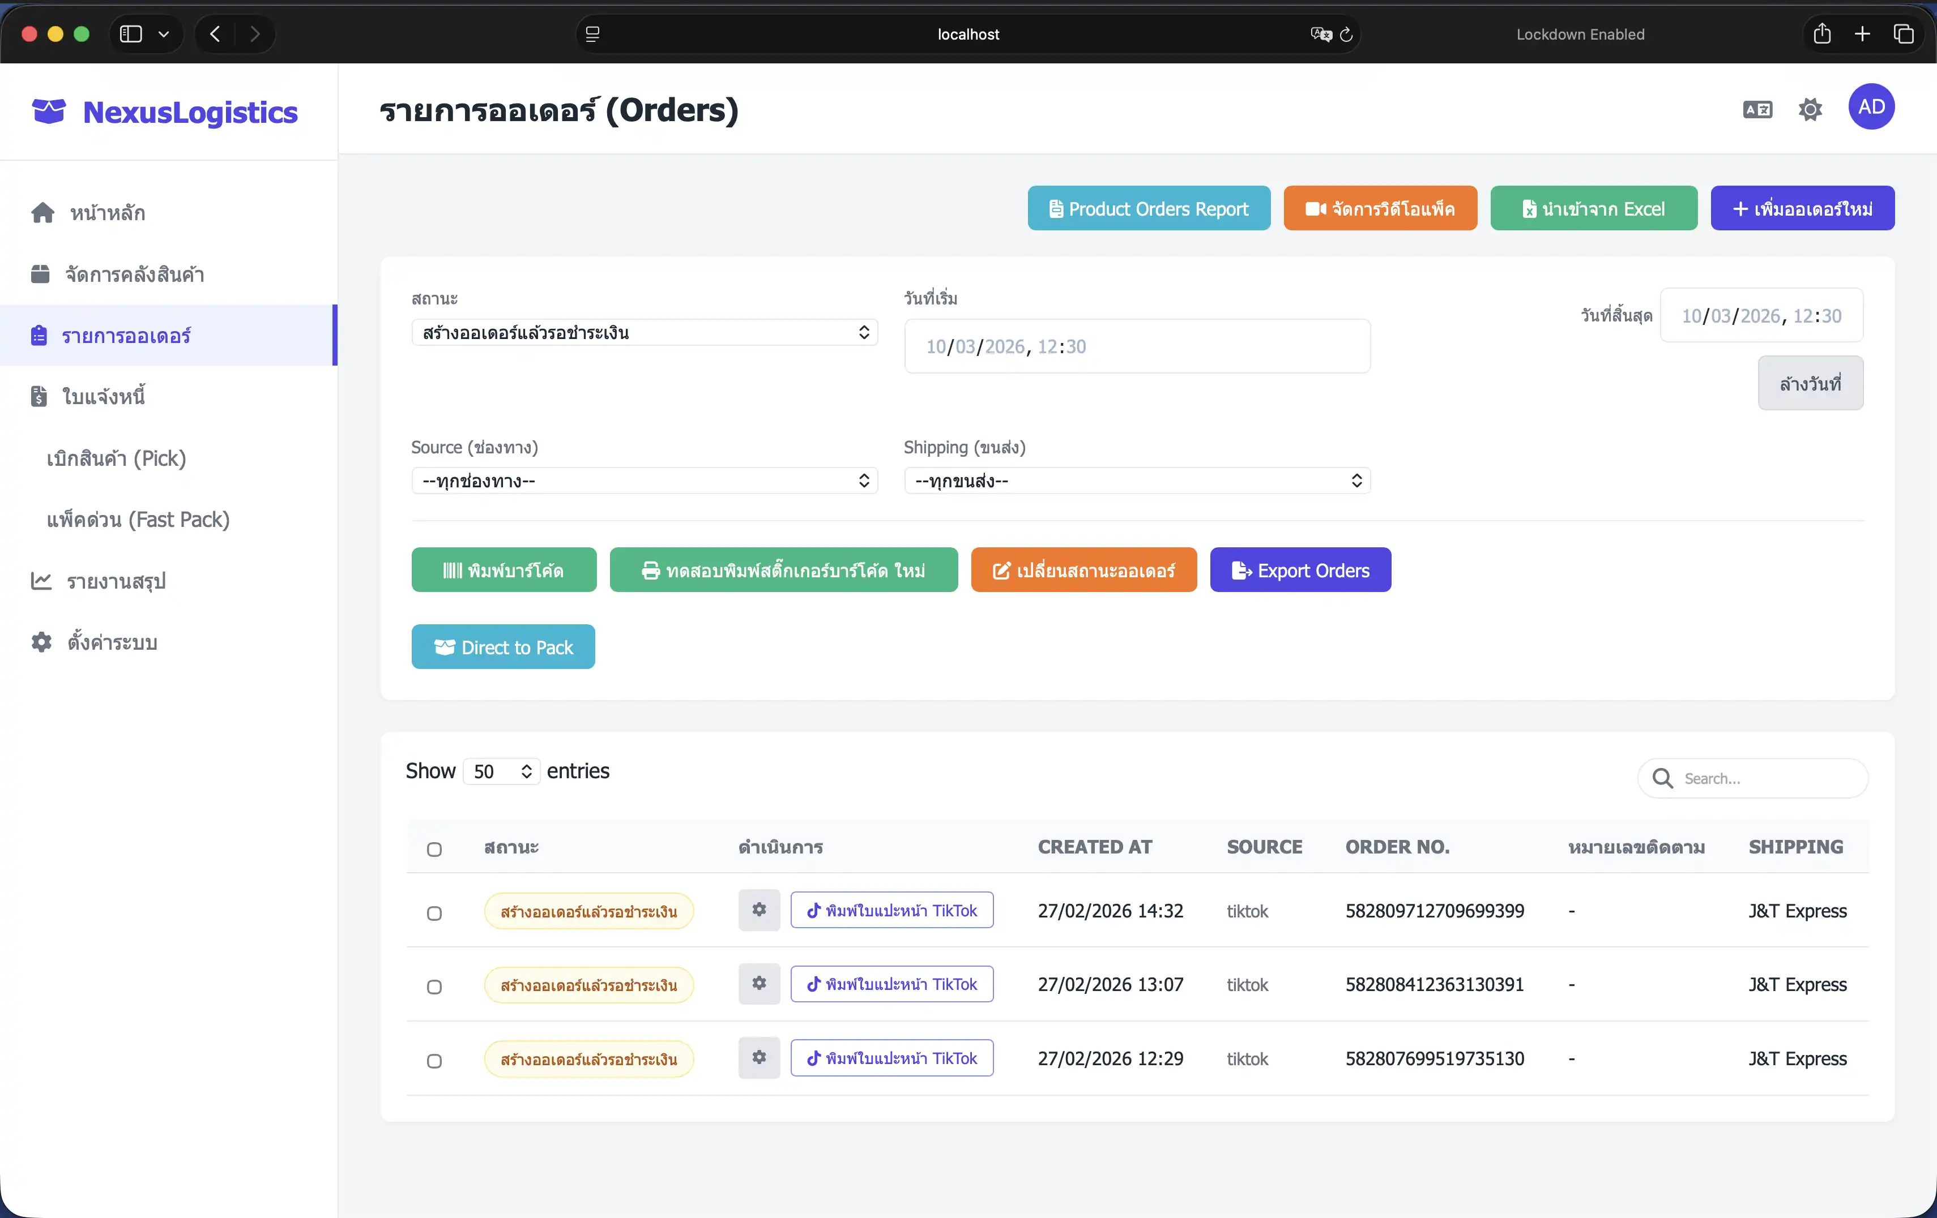Click Safari sidebar toggle icon
This screenshot has height=1218, width=1937.
[x=131, y=34]
